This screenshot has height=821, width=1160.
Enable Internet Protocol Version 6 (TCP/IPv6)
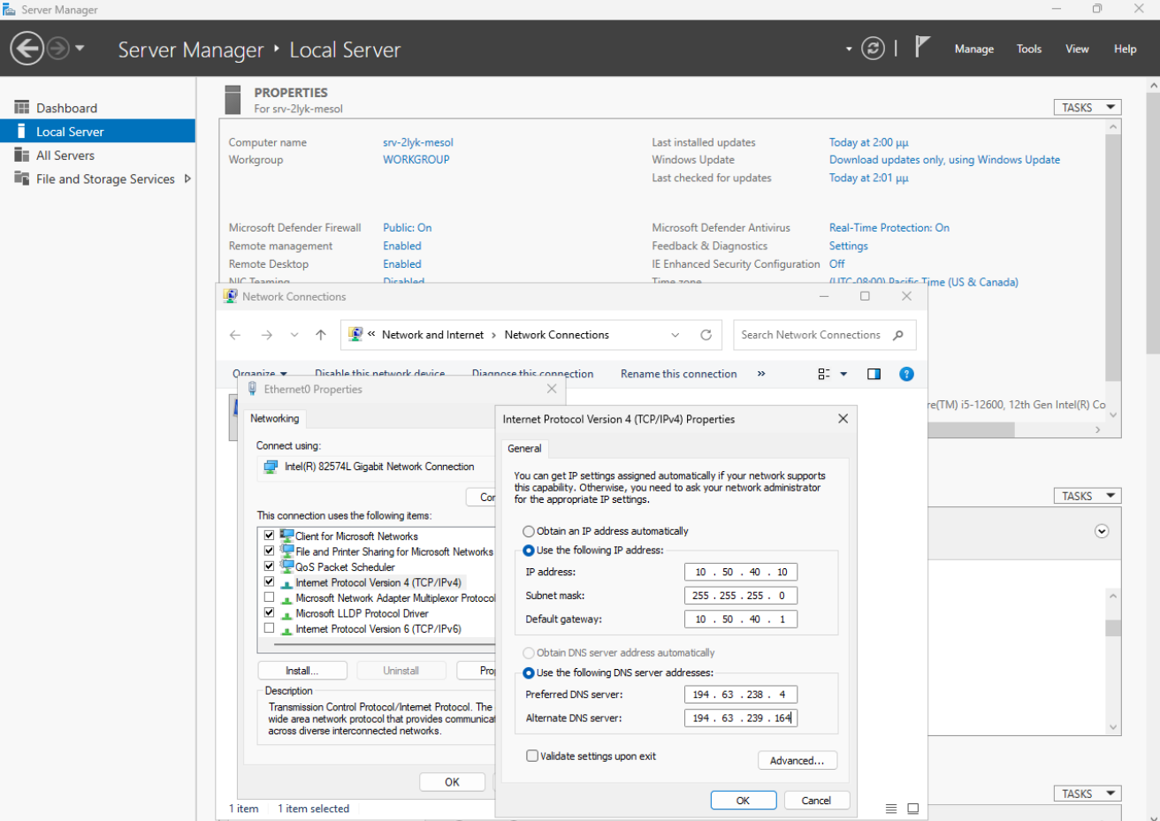point(269,628)
